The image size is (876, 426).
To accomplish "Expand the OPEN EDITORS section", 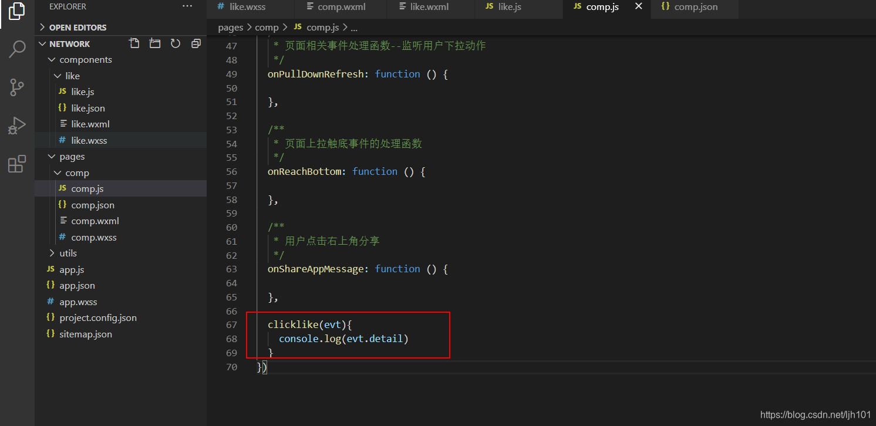I will click(x=120, y=28).
